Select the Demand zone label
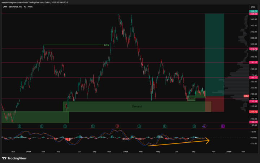260x163 pixels. (x=136, y=106)
